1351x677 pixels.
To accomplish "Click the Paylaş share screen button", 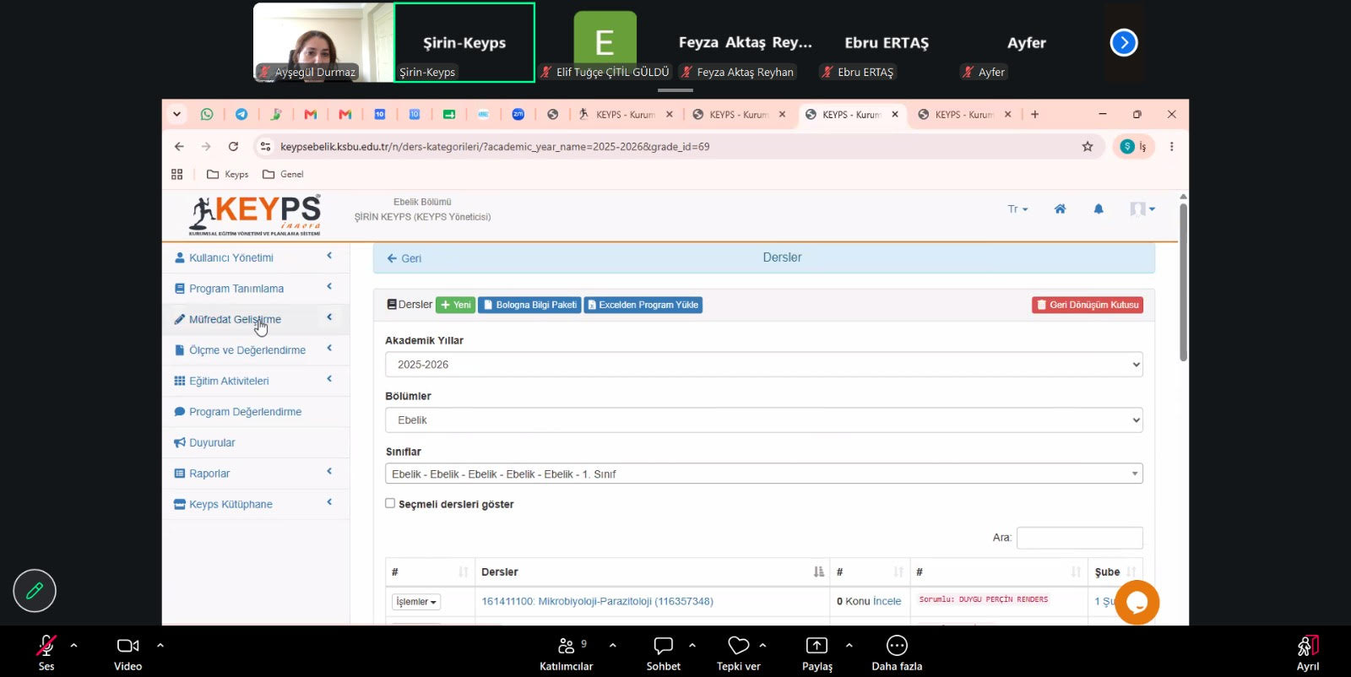I will 817,653.
